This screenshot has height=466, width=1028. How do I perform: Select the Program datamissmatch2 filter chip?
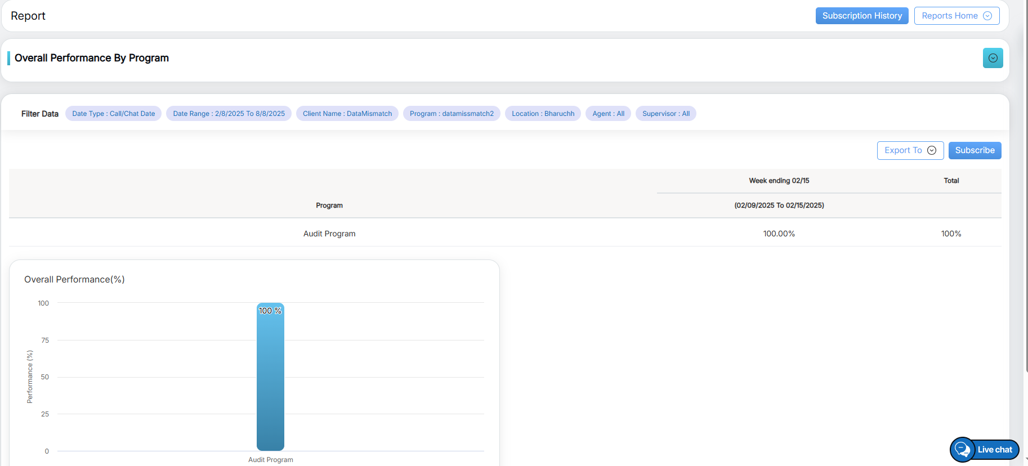coord(452,114)
